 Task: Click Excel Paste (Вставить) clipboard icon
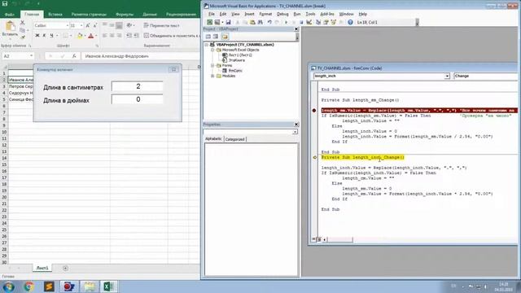click(x=10, y=26)
